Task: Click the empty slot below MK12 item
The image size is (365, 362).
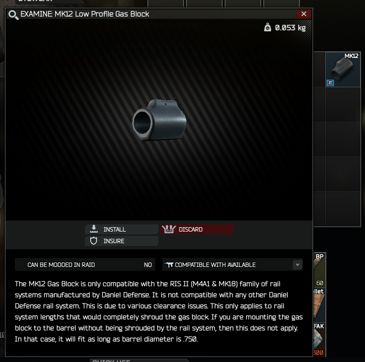Action: point(343,104)
